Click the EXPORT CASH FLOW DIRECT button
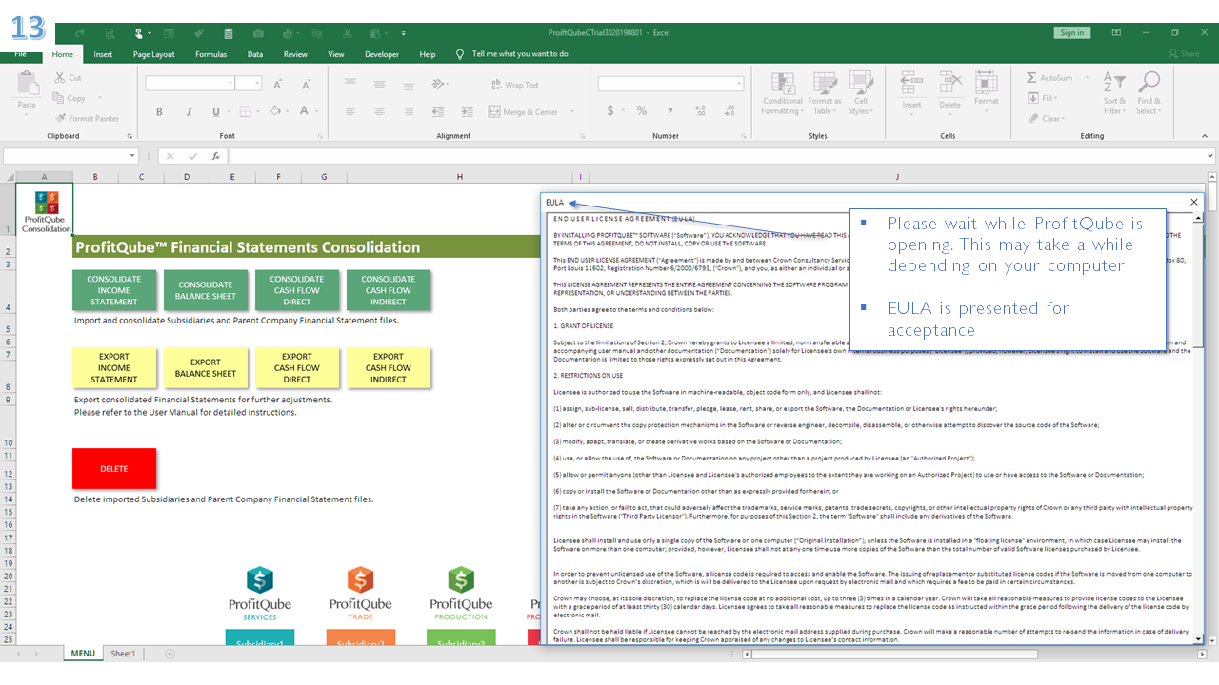This screenshot has width=1219, height=685. [x=297, y=367]
